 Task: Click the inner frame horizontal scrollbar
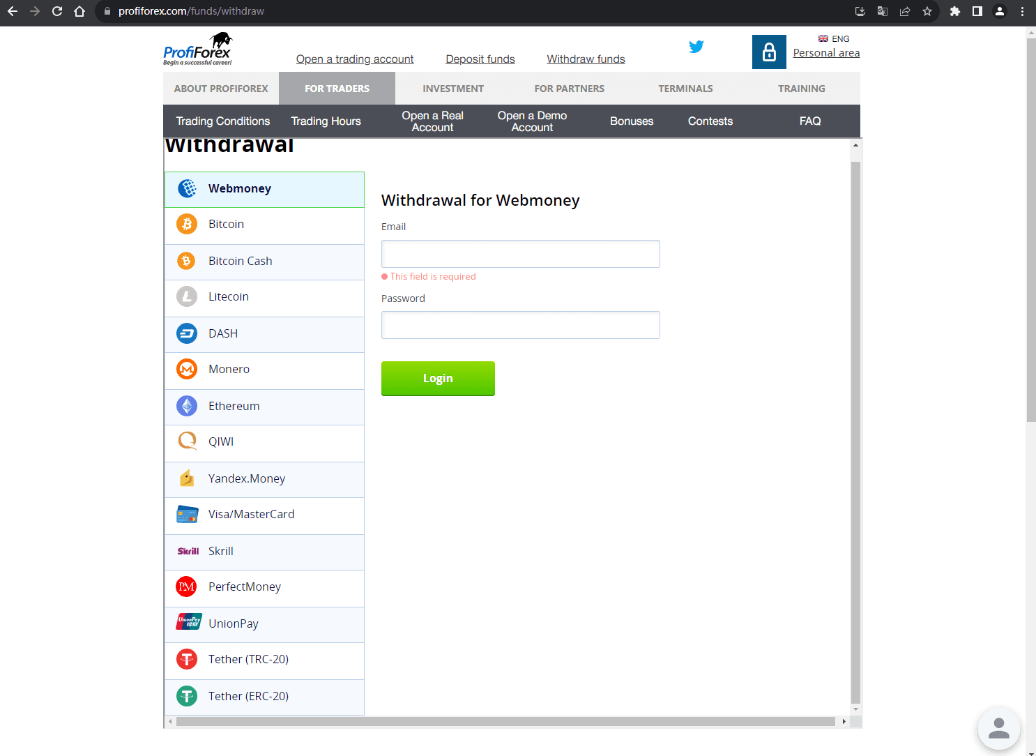click(x=505, y=722)
